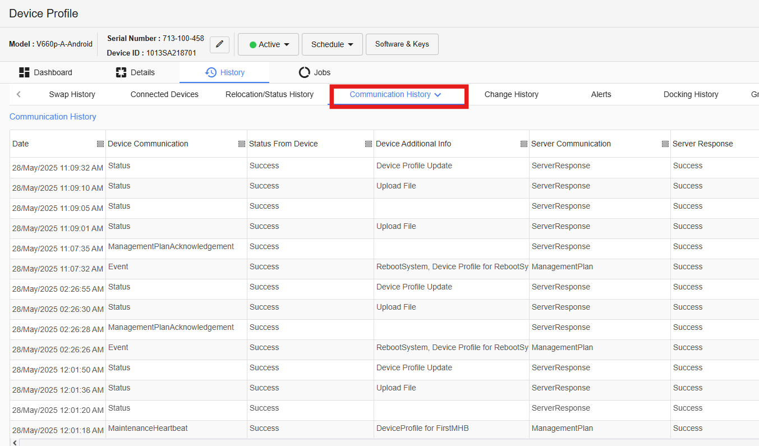Expand the Schedule dropdown

[332, 44]
